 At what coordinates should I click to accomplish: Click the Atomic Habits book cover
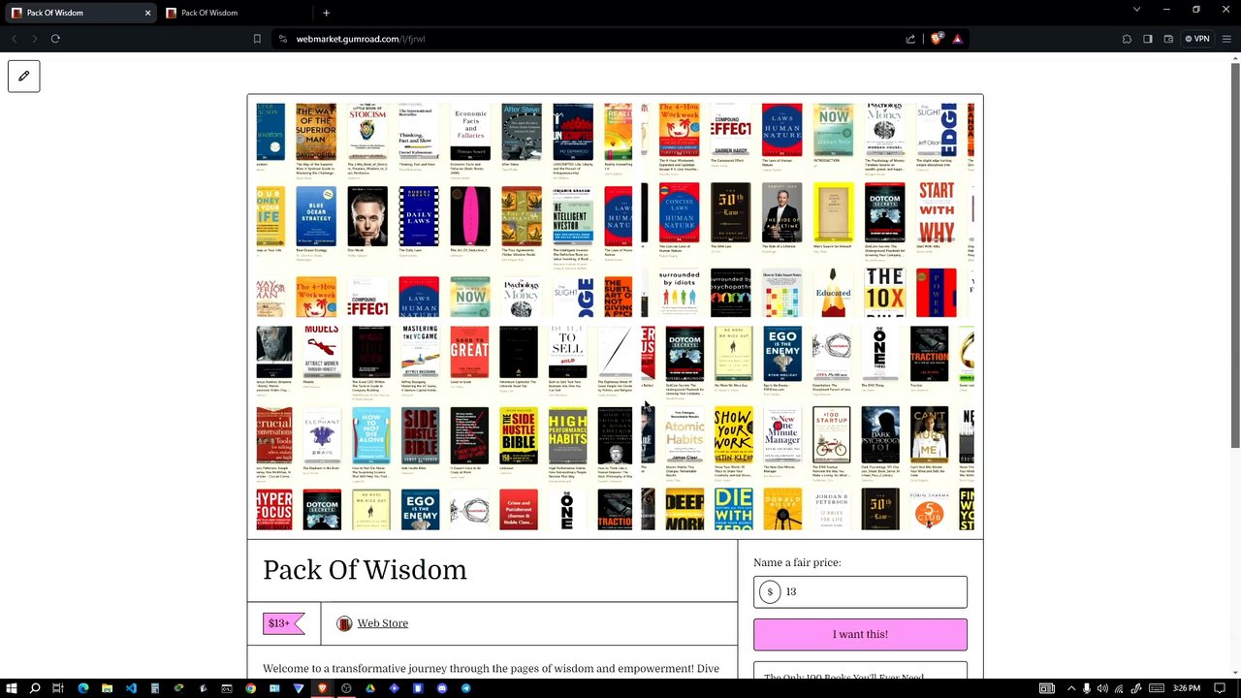(x=684, y=435)
